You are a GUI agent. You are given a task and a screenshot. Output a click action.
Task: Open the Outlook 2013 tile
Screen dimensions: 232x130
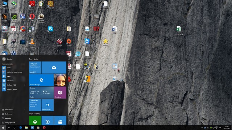click(47, 105)
